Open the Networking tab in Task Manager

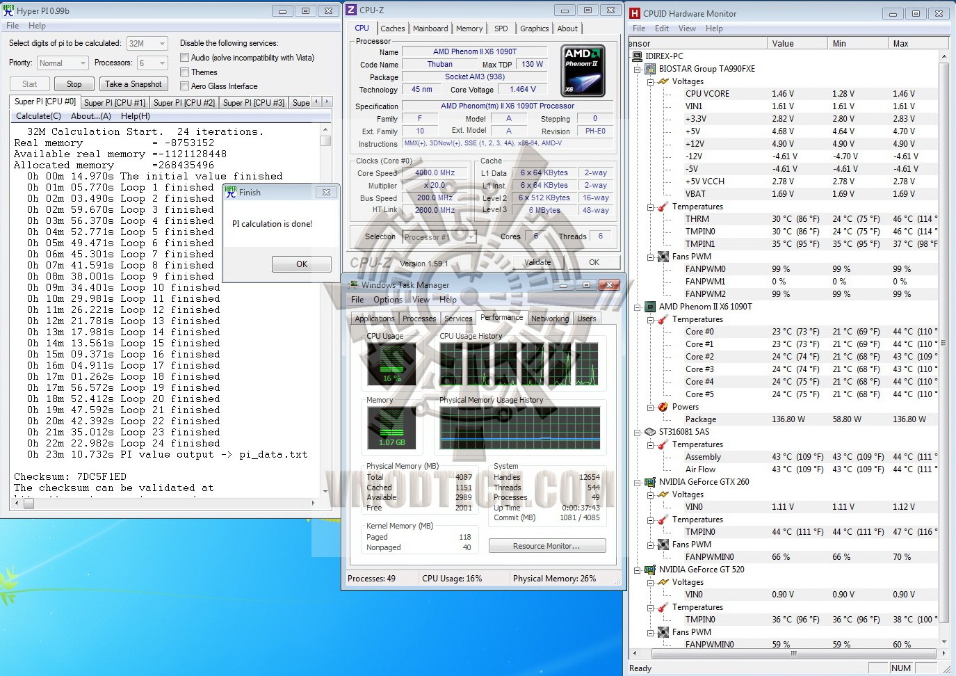[549, 319]
